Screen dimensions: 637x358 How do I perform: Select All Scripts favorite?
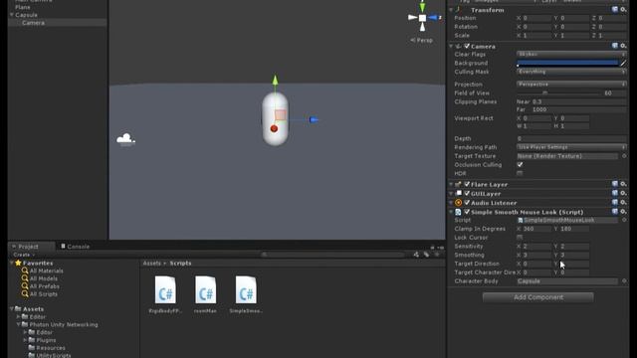44,294
